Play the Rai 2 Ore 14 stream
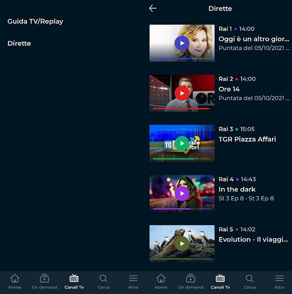Viewport: 292px width, 294px height. pos(182,93)
